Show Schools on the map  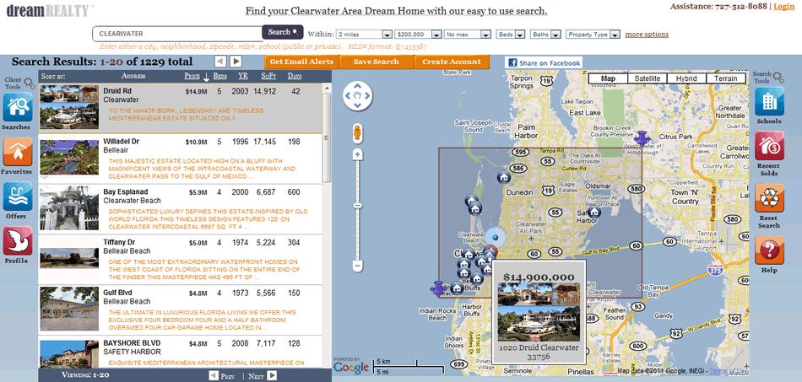click(x=769, y=101)
